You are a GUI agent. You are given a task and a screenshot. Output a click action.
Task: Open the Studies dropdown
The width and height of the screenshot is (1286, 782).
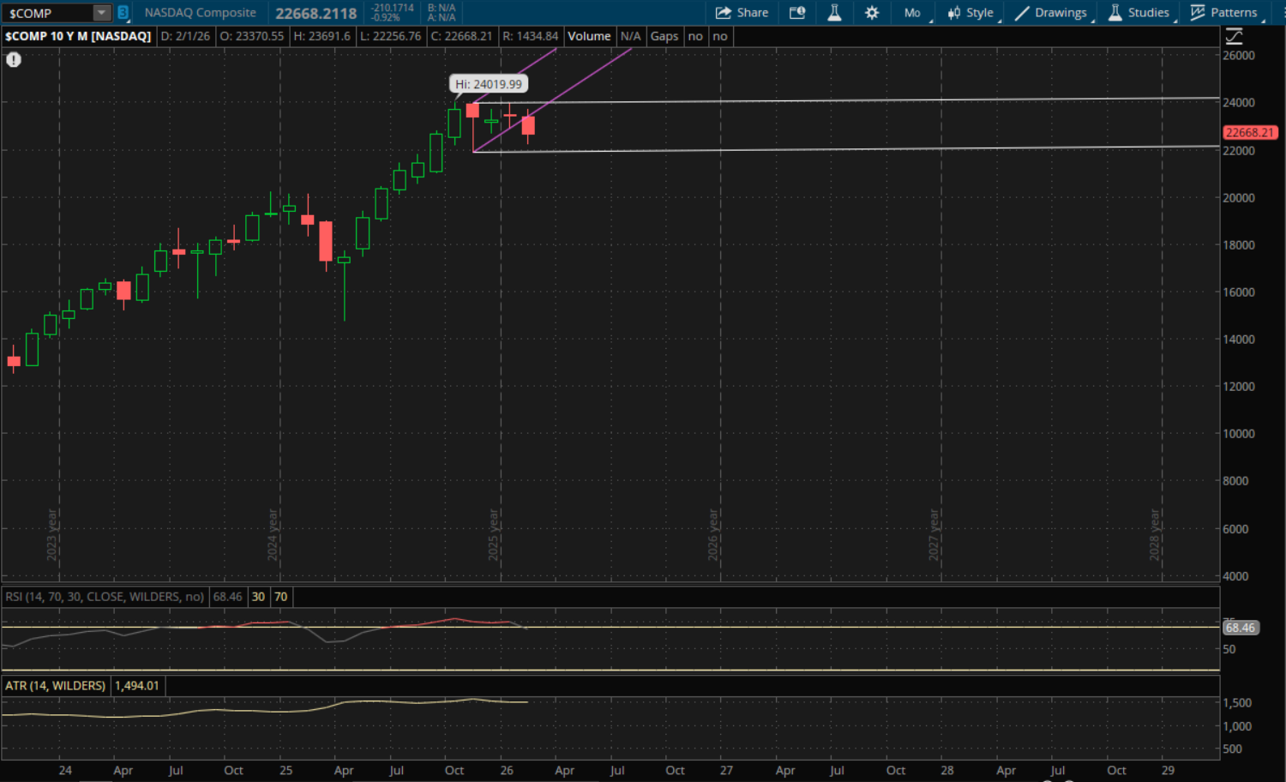pos(1139,13)
